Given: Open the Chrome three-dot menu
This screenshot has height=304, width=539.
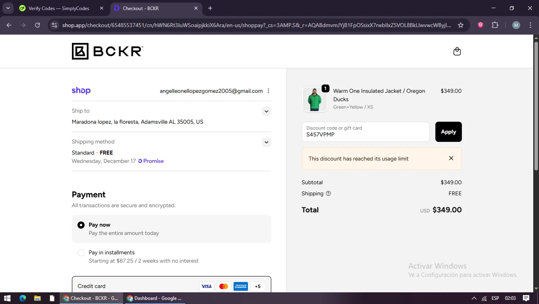Looking at the screenshot, I should 530,25.
